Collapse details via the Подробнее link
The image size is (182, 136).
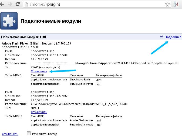click(x=173, y=37)
